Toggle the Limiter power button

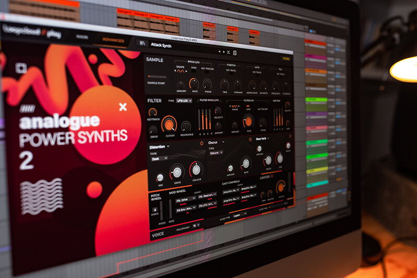click(x=272, y=176)
